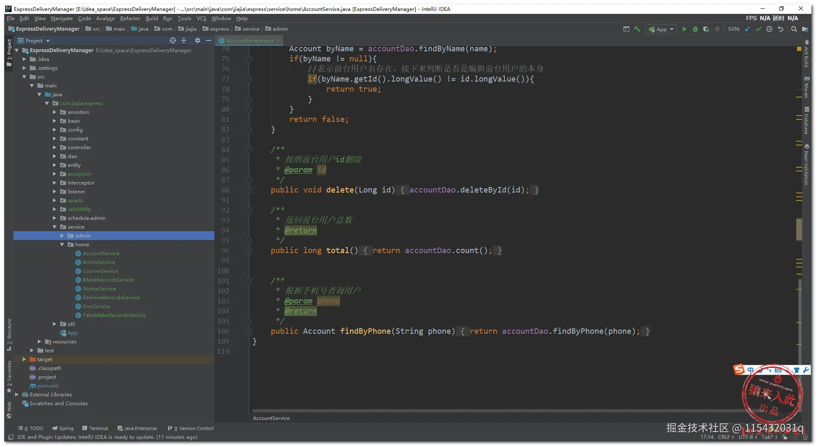The width and height of the screenshot is (816, 446).
Task: Open Database side panel
Action: click(806, 121)
